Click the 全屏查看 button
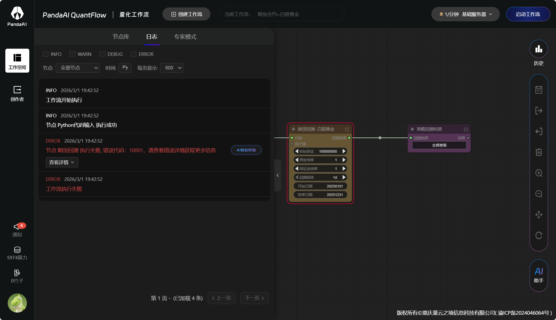The image size is (556, 320). [439, 145]
